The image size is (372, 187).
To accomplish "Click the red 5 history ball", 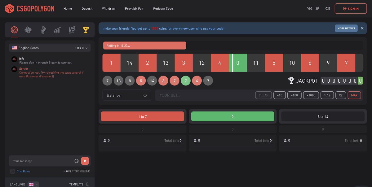I will pyautogui.click(x=141, y=81).
